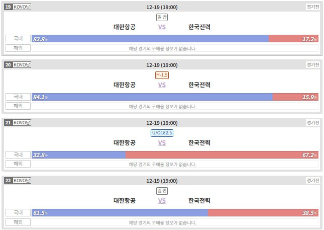
Task: Switch to 해외 tab in match 22
Action: pos(18,222)
